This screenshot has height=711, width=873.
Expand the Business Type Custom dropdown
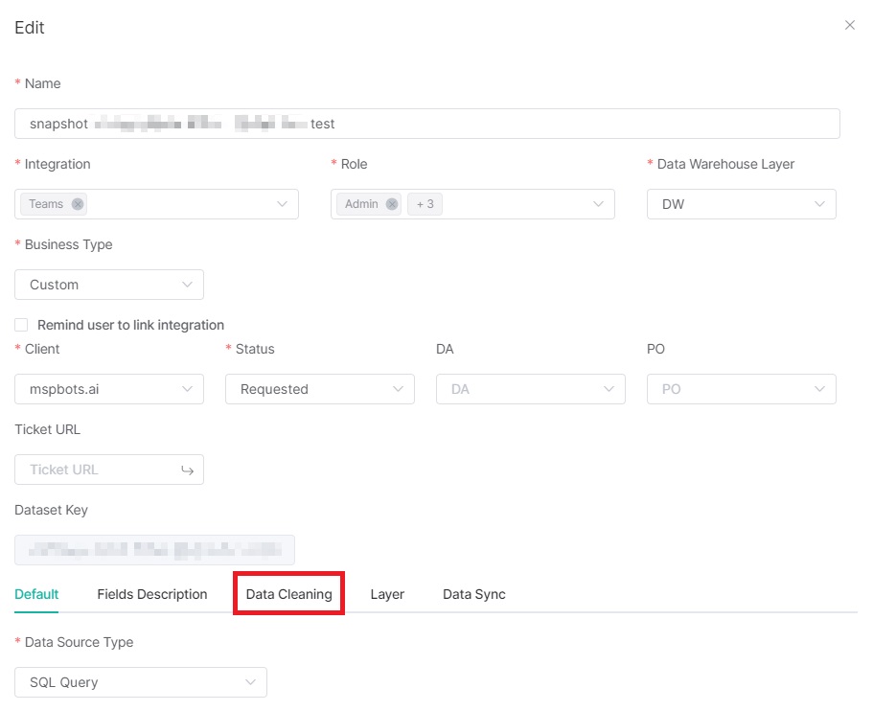coord(109,285)
